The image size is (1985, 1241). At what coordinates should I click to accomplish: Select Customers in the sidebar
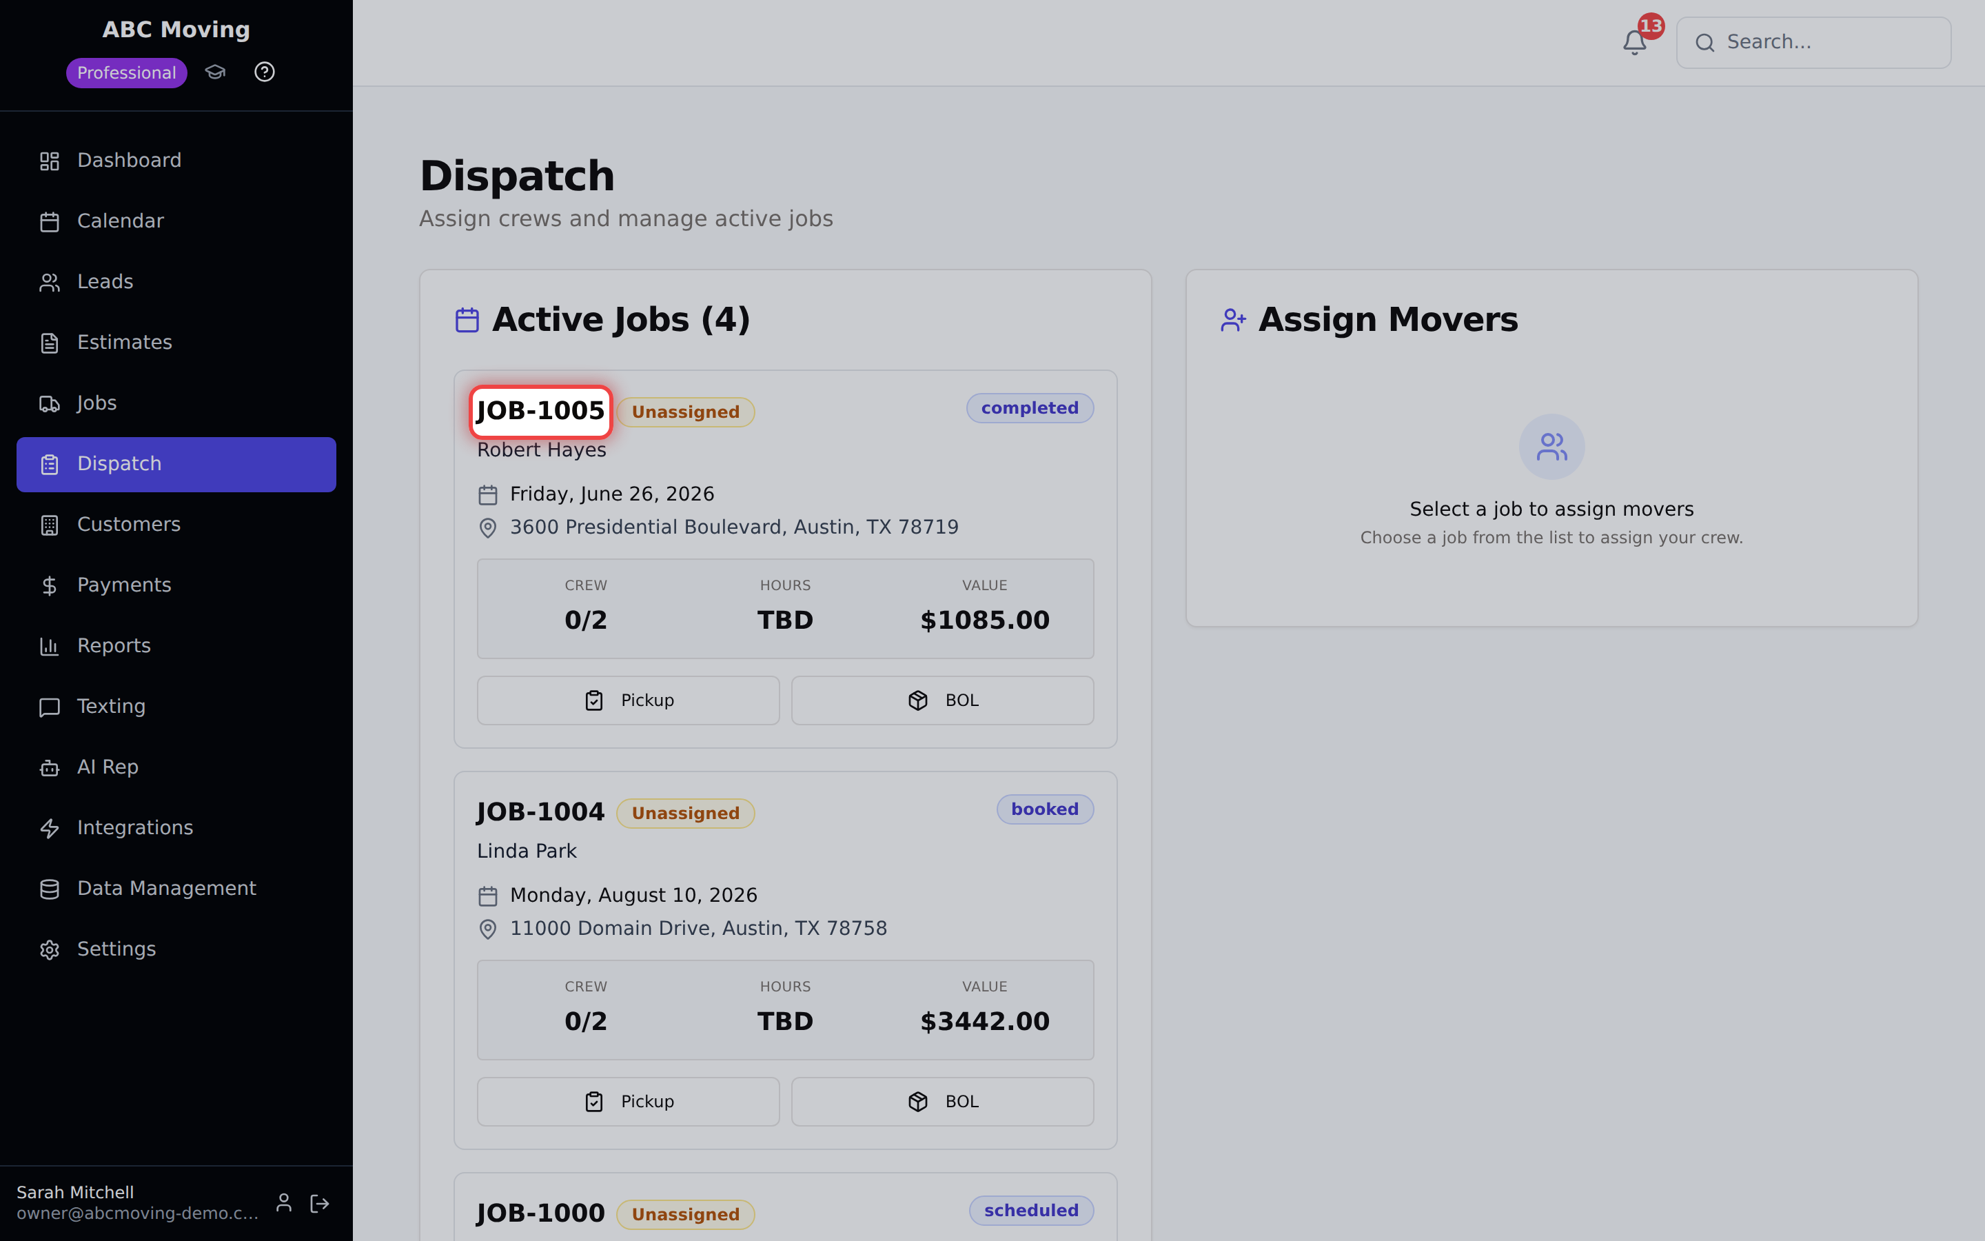tap(176, 525)
